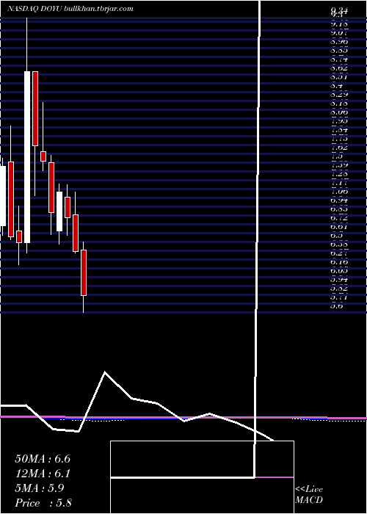Click the 6.27 price axis label

pyautogui.click(x=339, y=253)
